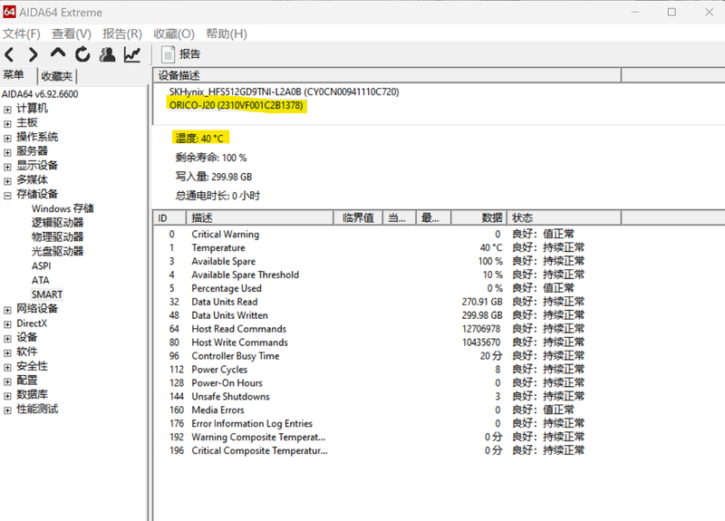Viewport: 725px width, 521px height.
Task: Go back with the left arrow toolbar icon
Action: tap(9, 54)
